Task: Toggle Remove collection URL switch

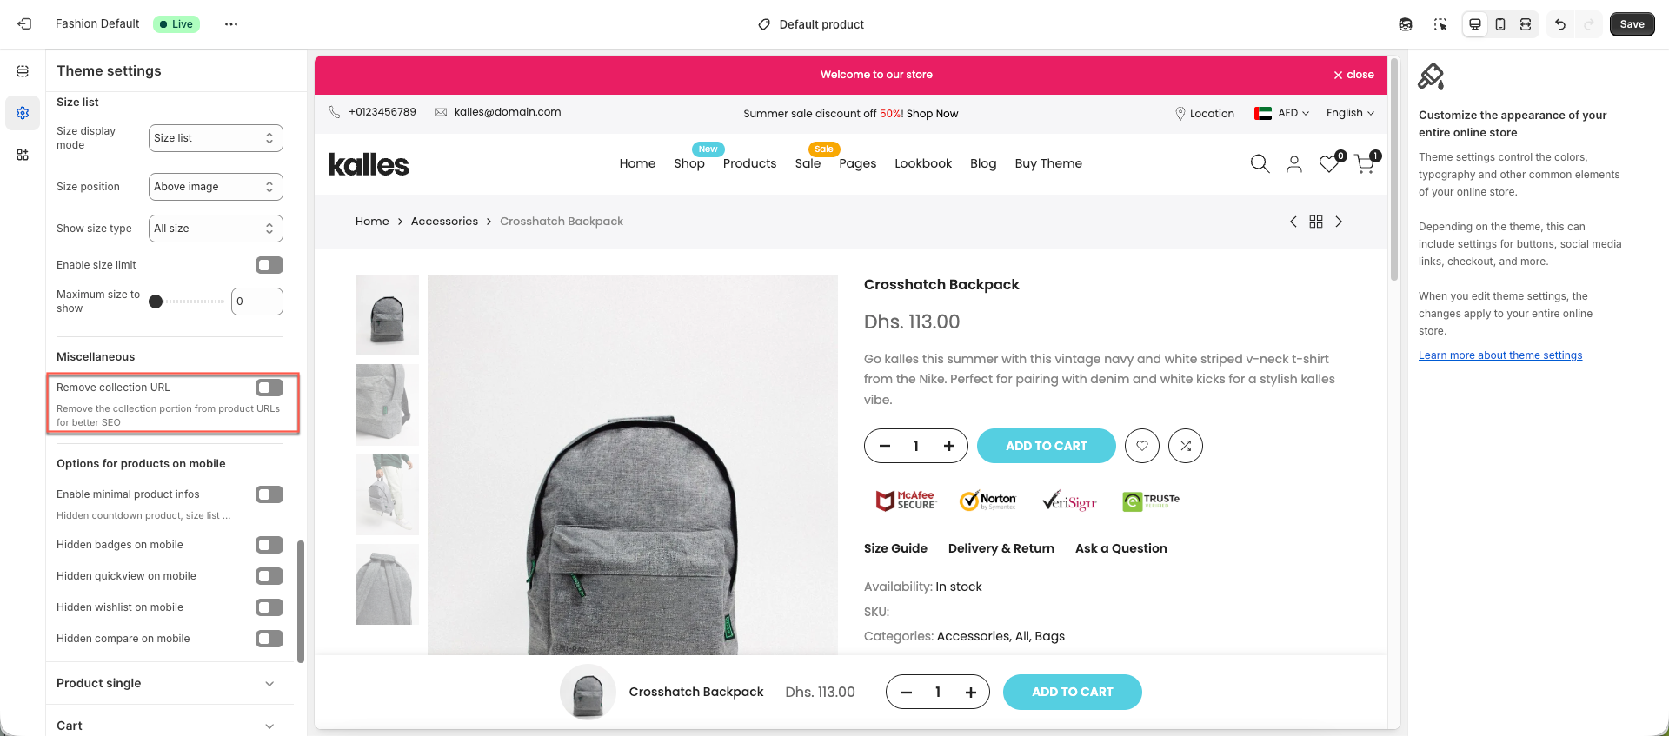Action: coord(269,388)
